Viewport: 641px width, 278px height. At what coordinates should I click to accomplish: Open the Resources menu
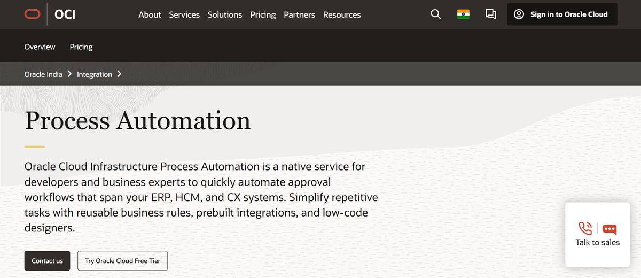(x=342, y=14)
